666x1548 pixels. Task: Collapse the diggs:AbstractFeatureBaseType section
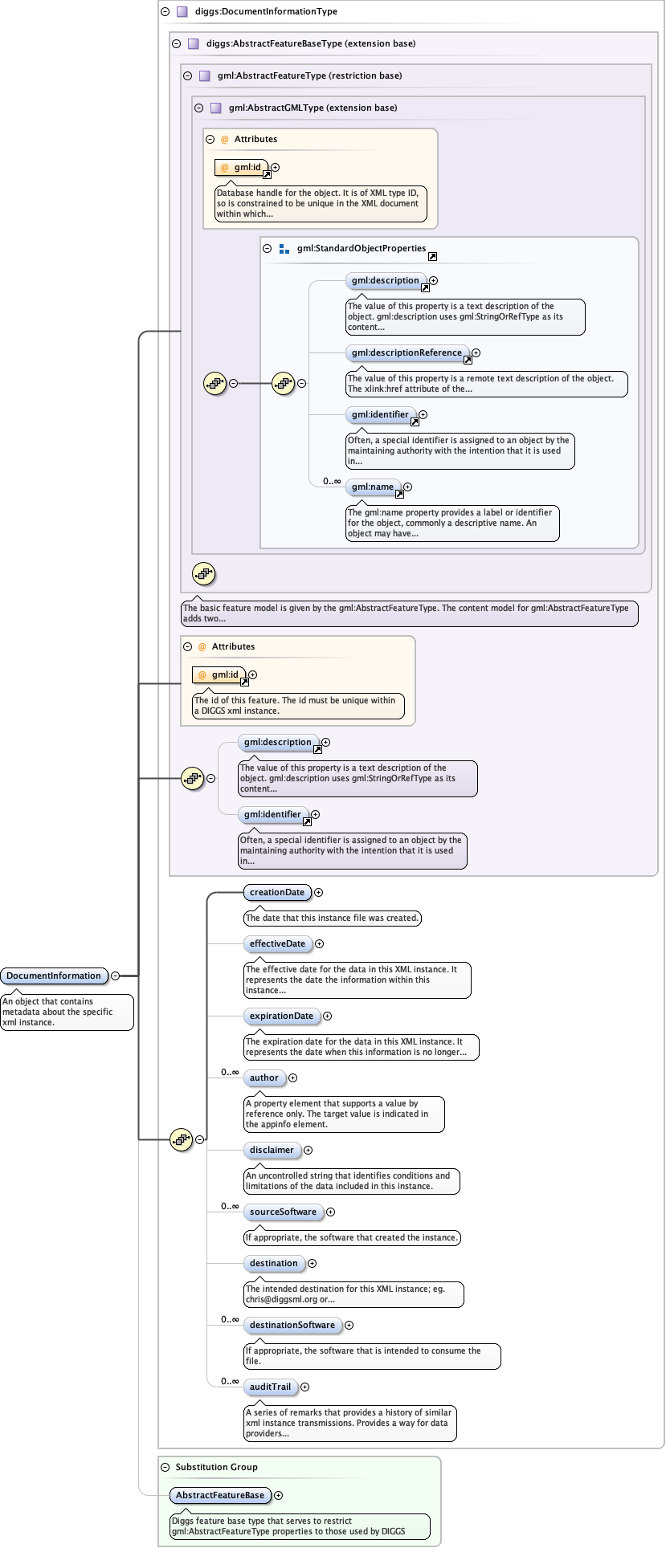(176, 44)
